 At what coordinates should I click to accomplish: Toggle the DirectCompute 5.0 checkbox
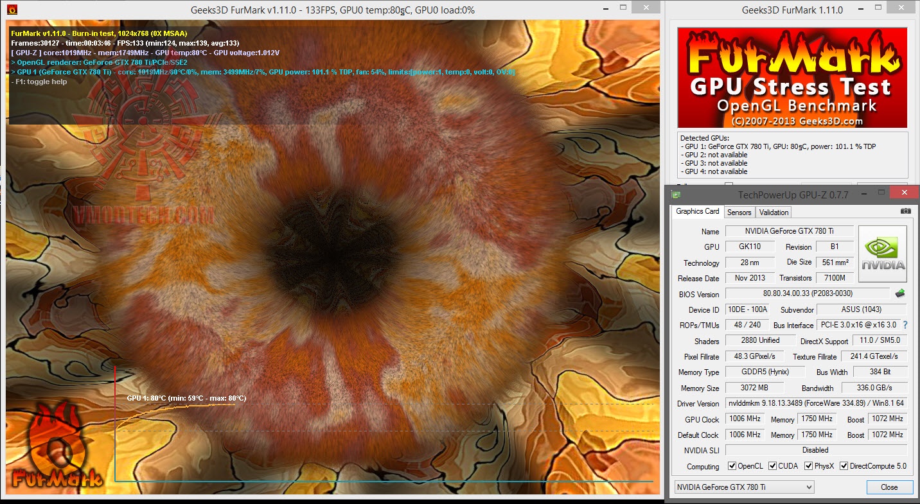844,466
